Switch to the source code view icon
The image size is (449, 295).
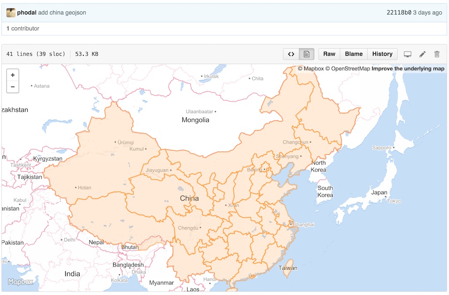(x=291, y=54)
